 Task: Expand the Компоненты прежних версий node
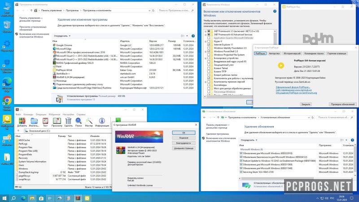point(206,82)
